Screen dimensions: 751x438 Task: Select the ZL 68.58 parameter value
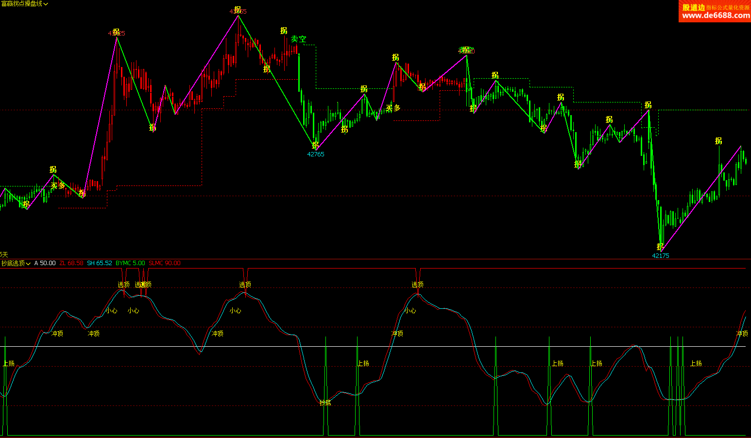[71, 263]
